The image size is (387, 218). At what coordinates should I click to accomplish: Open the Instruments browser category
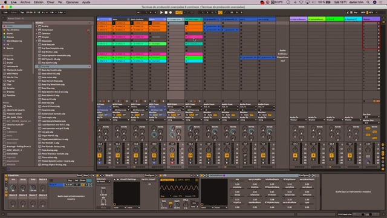point(12,67)
